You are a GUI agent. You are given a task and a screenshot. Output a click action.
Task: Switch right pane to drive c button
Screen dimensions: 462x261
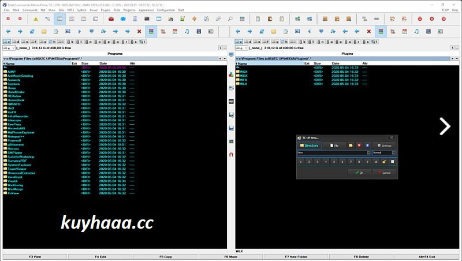tap(239, 42)
